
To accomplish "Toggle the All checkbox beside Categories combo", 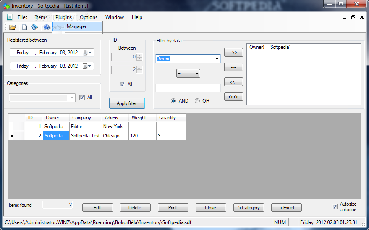I will coord(82,97).
